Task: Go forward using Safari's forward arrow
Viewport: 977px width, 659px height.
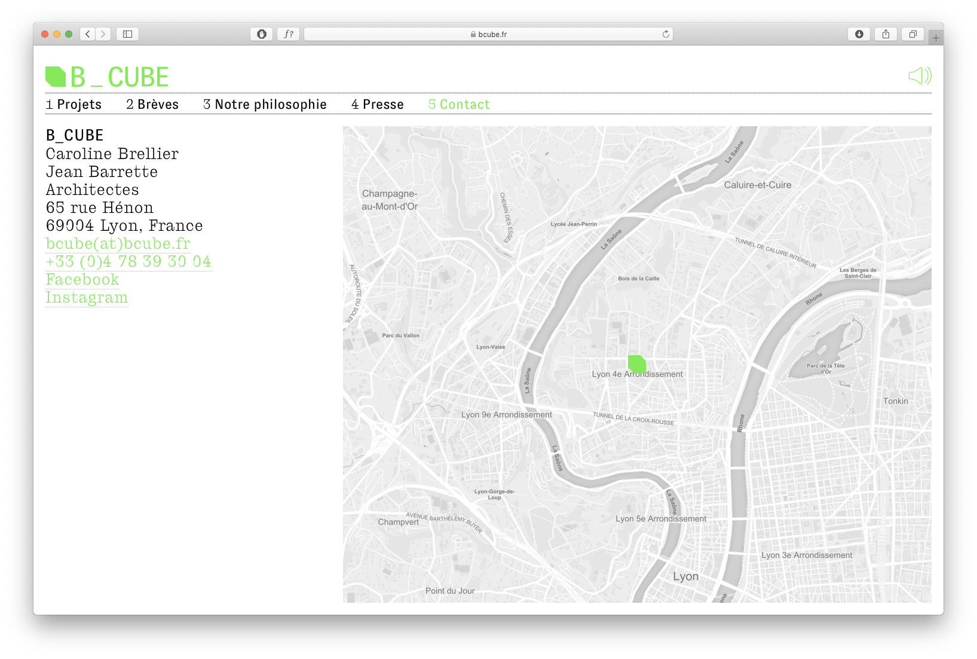Action: (x=103, y=34)
